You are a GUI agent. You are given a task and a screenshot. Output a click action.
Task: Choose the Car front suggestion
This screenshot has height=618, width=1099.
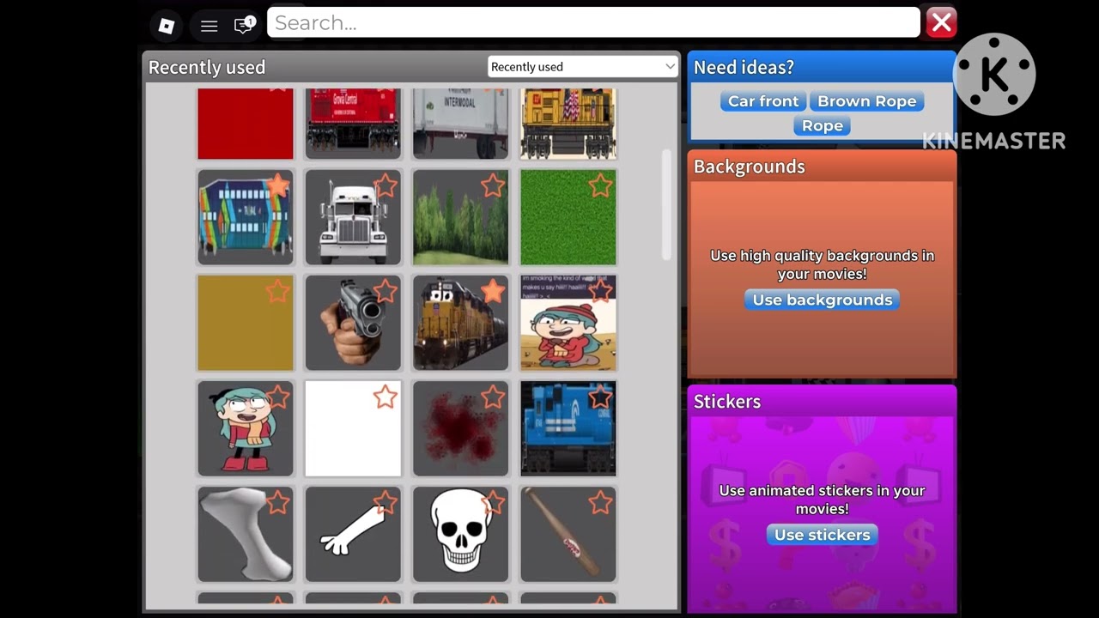[763, 101]
